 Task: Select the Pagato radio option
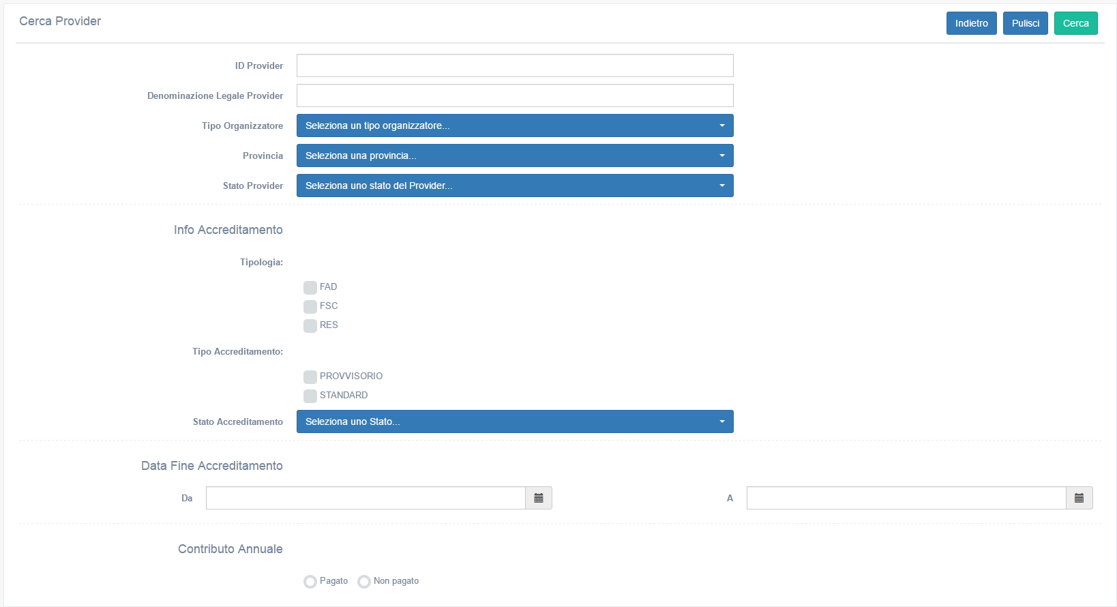point(310,581)
